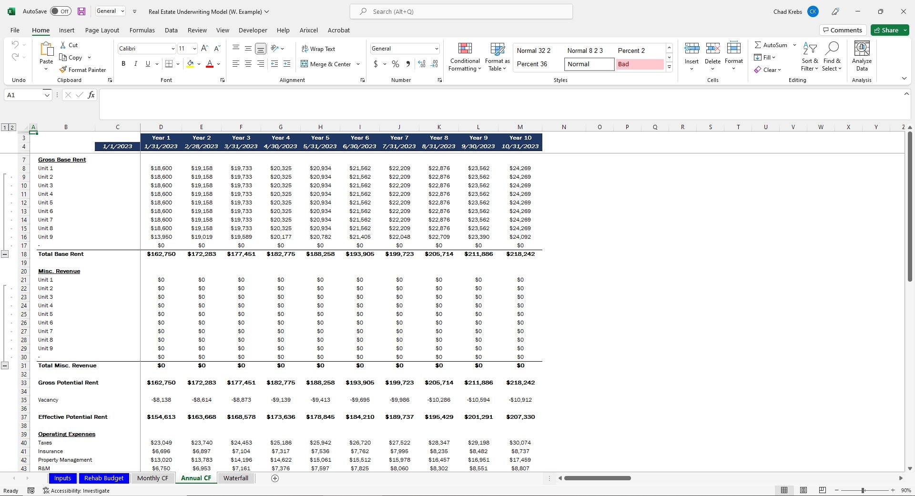Toggle underline formatting

(x=148, y=63)
